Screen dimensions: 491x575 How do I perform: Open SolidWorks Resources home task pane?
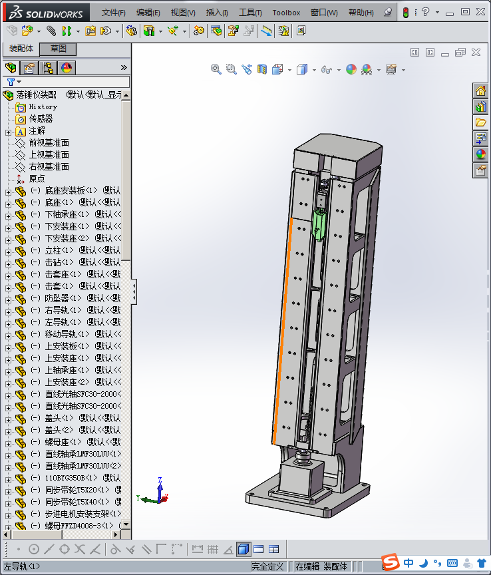pyautogui.click(x=481, y=91)
